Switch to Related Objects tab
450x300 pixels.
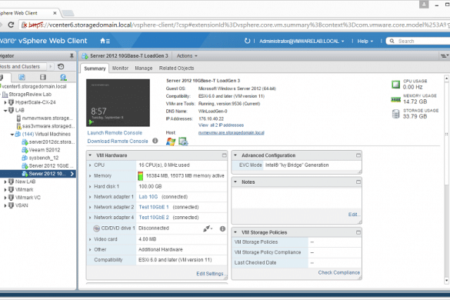click(176, 68)
